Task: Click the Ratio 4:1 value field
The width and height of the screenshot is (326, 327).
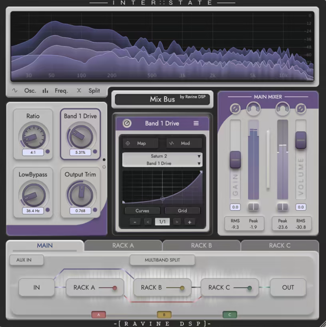Action: [33, 152]
